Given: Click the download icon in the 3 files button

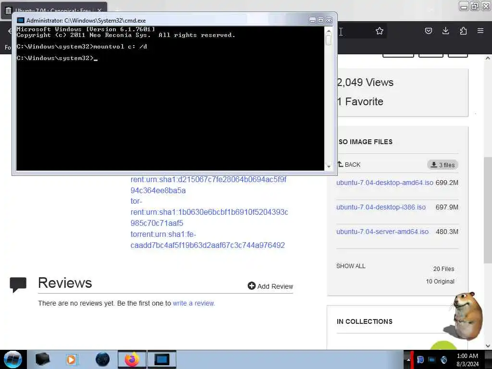Looking at the screenshot, I should [434, 165].
